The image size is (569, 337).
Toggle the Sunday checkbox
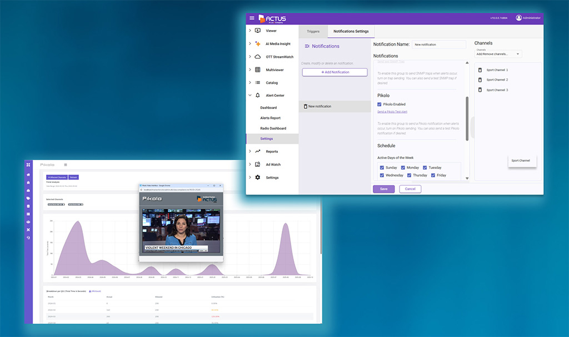coord(382,167)
